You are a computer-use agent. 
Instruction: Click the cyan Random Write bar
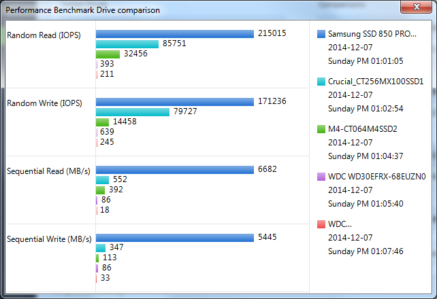point(133,112)
